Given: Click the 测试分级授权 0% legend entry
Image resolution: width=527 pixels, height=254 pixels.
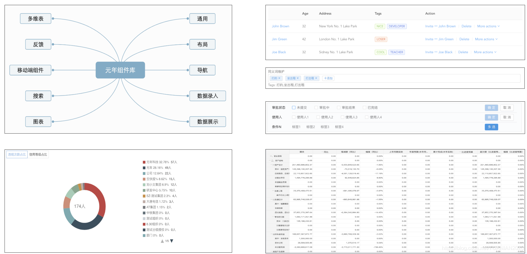Looking at the screenshot, I should pos(159,230).
